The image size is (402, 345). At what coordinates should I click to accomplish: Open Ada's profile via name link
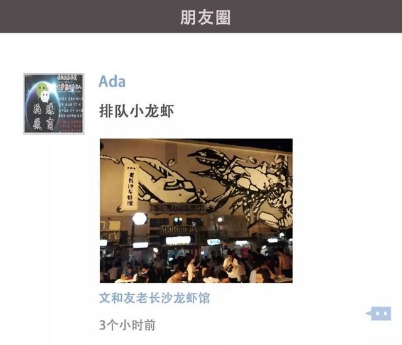tap(112, 82)
